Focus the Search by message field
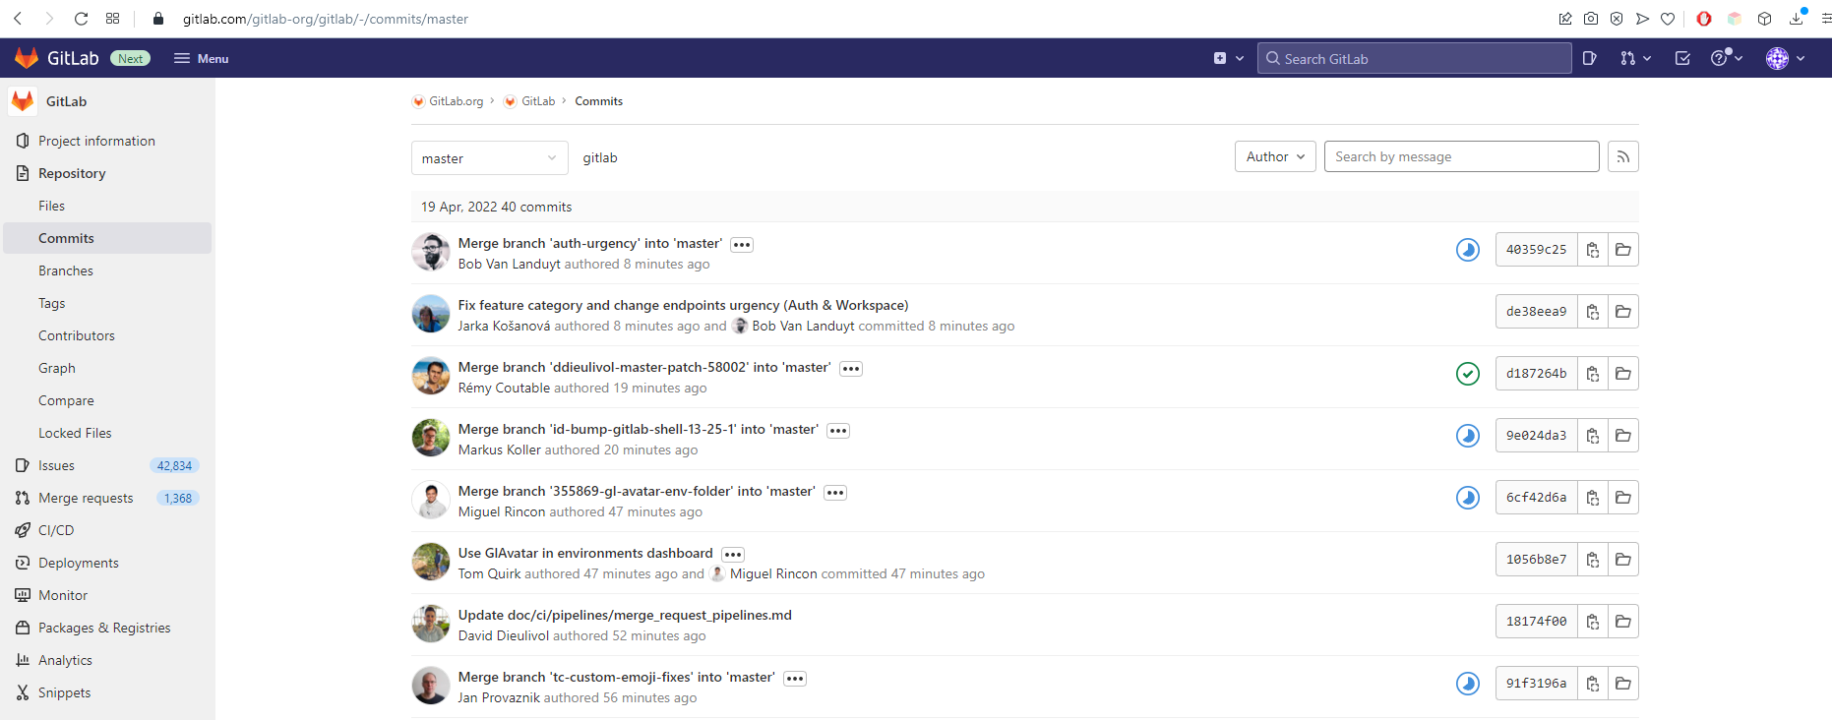 click(1462, 156)
